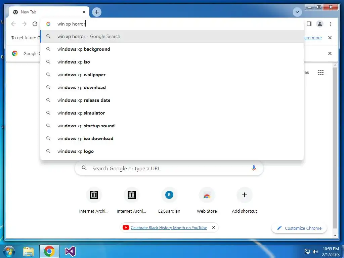Screen dimensions: 344x258
Task: Open the Windows Start menu
Action: [9, 251]
